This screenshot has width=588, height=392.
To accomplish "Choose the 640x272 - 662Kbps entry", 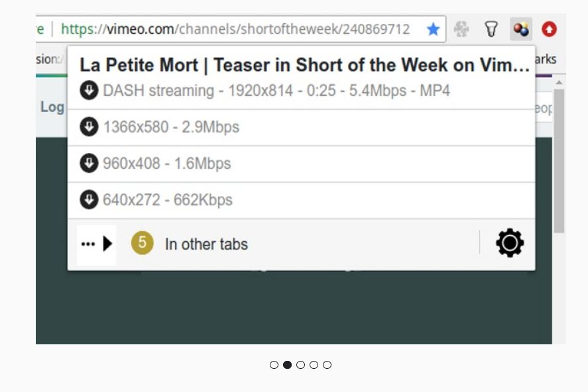I will (168, 200).
